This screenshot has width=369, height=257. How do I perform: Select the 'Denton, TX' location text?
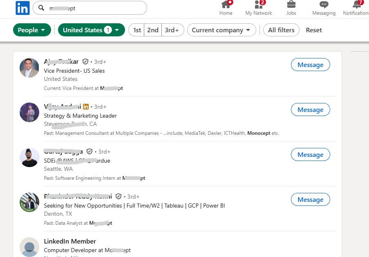point(58,214)
